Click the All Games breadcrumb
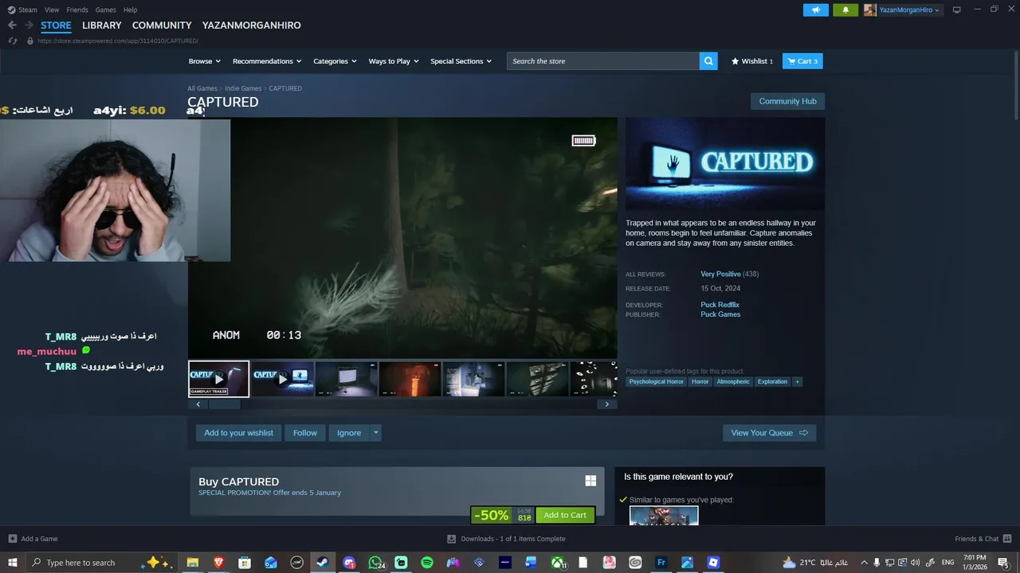 point(202,88)
